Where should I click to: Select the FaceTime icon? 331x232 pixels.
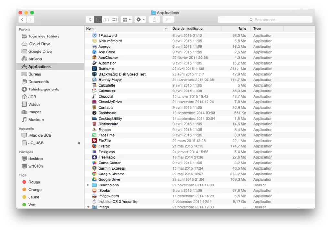[94, 135]
